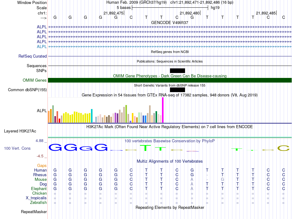Click the faded A in Elephant row
Image resolution: width=292 pixels, height=219 pixels.
(192, 189)
